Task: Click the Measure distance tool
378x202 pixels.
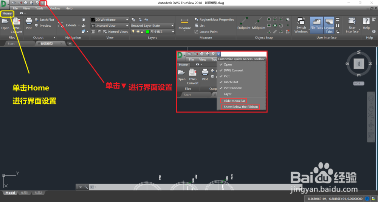Action: [185, 24]
